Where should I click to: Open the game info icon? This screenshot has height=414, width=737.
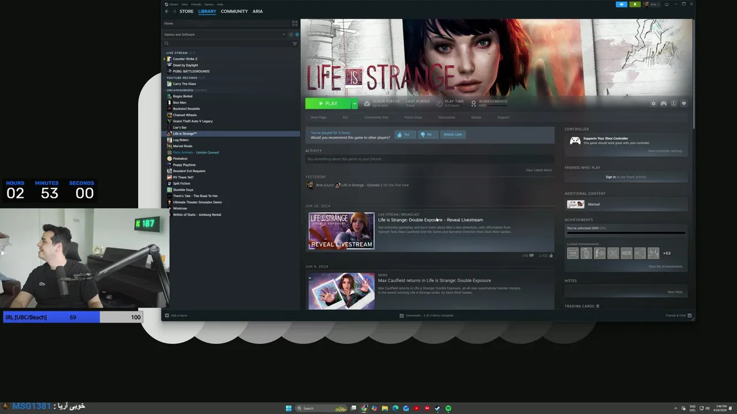pos(674,104)
